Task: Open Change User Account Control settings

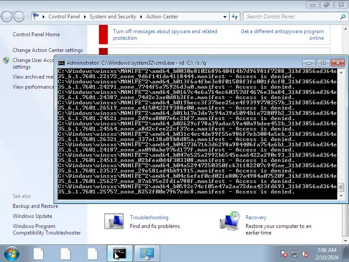Action: pos(34,63)
